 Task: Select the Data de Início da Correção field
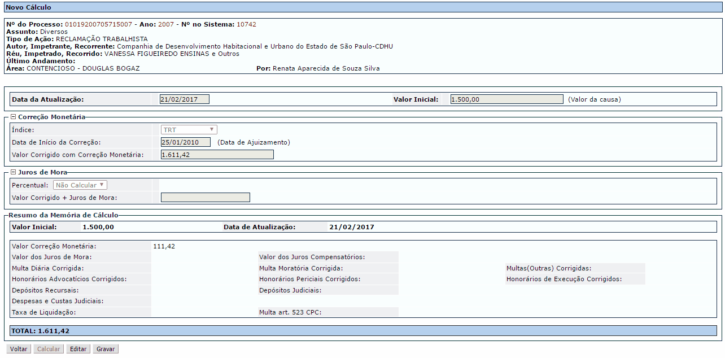186,142
